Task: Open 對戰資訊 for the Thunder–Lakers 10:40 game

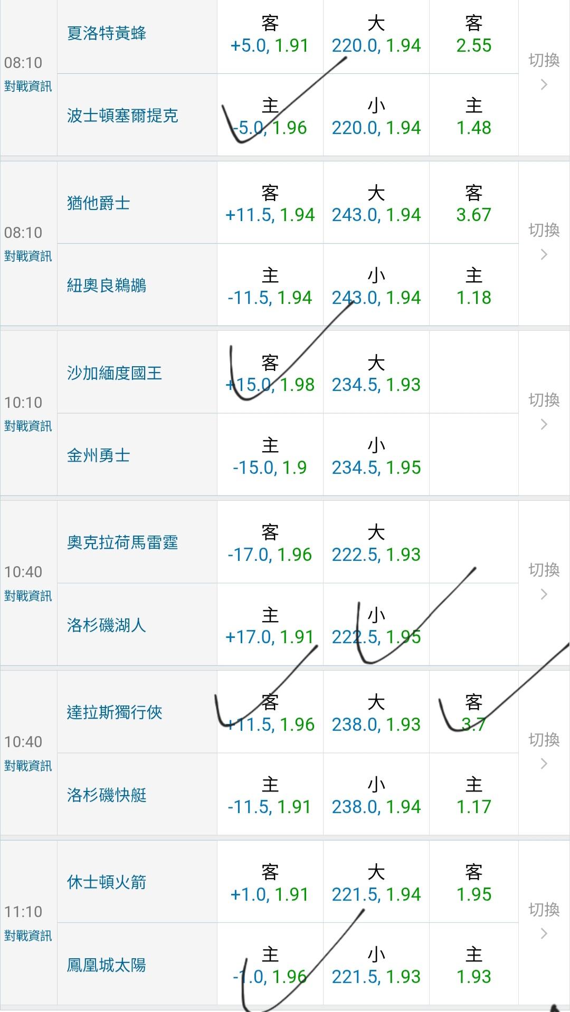Action: pos(28,596)
